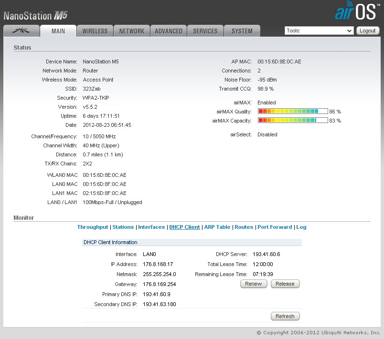Image resolution: width=384 pixels, height=339 pixels.
Task: Refresh DHCP client information
Action: click(x=285, y=316)
